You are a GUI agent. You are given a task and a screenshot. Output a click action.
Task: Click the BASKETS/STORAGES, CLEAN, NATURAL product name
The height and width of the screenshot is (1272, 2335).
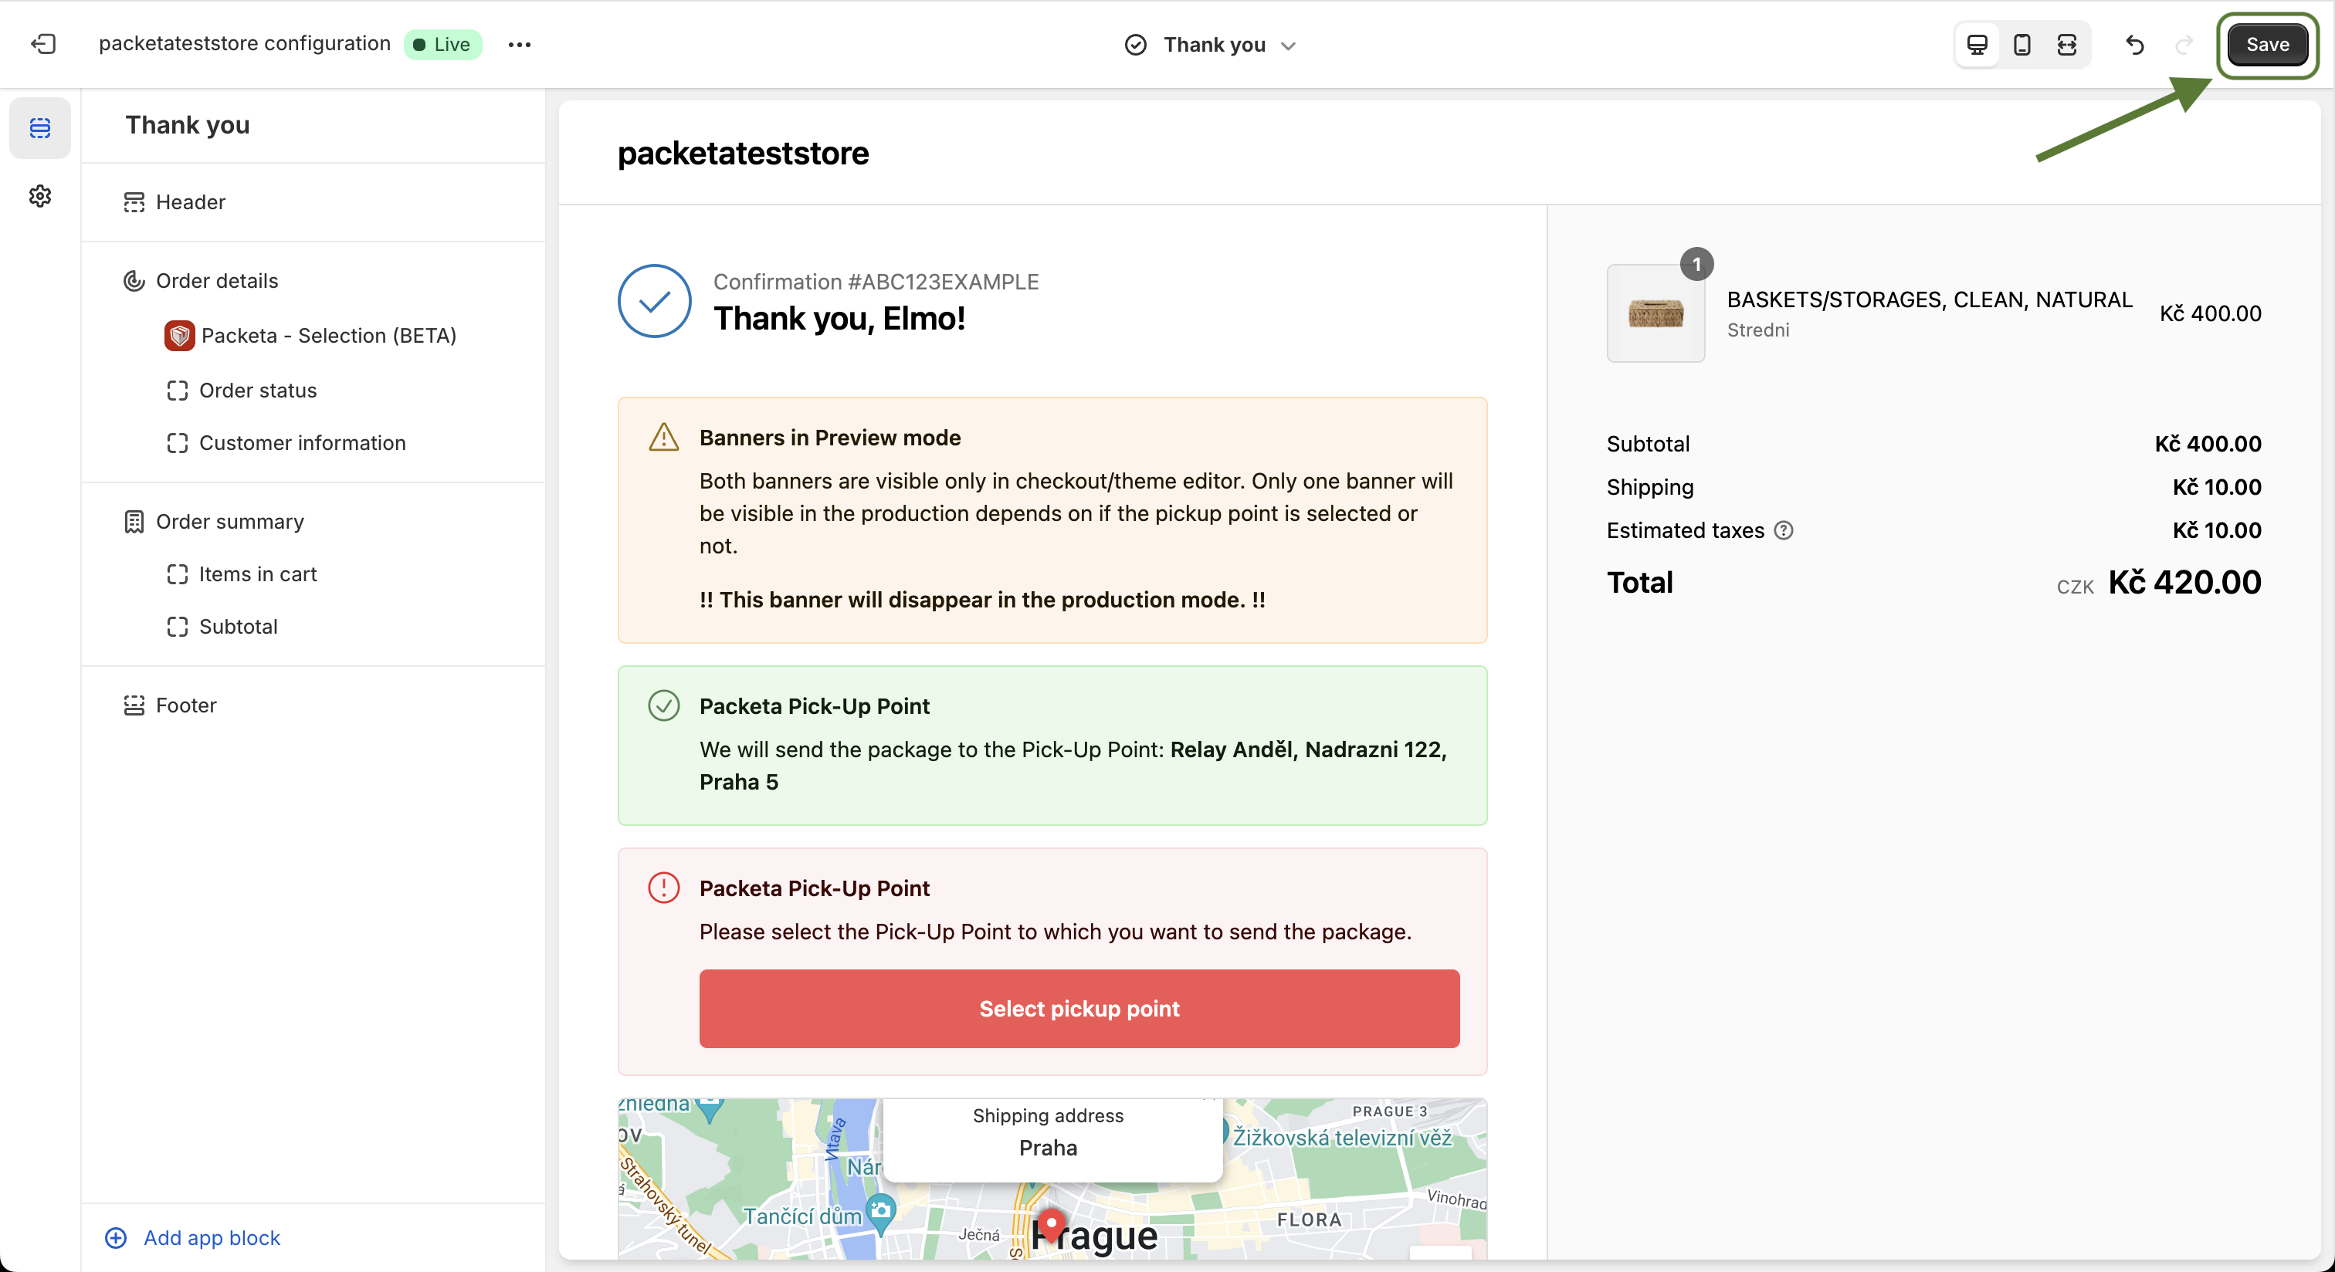(x=1929, y=300)
